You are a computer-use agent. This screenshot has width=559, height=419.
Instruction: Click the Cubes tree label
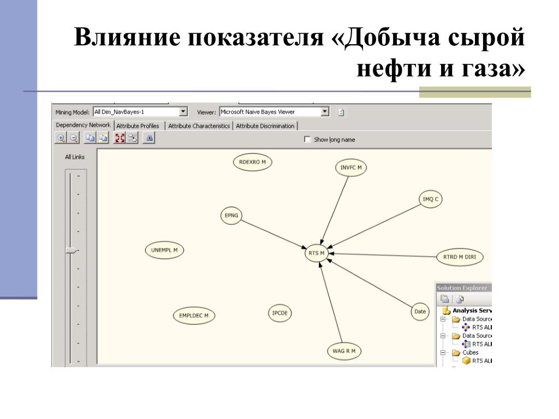470,353
